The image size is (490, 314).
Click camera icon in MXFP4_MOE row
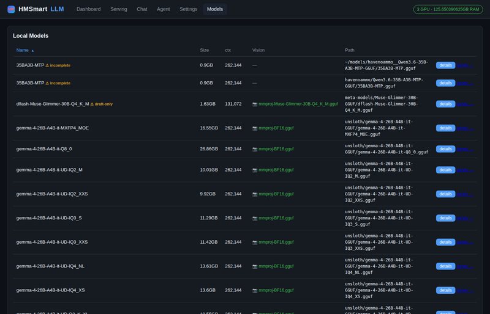tap(255, 128)
